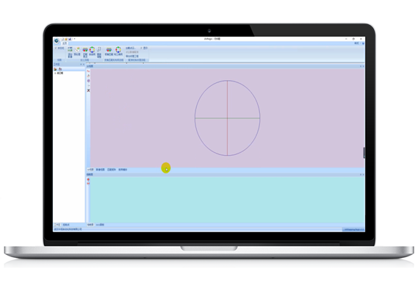Screen dimensions: 418x288
Task: Click the first circular network icon with colored dots
Action: tap(92, 51)
